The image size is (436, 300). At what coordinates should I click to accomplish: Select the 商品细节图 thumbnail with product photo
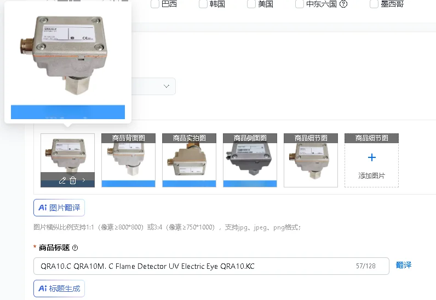coord(311,161)
